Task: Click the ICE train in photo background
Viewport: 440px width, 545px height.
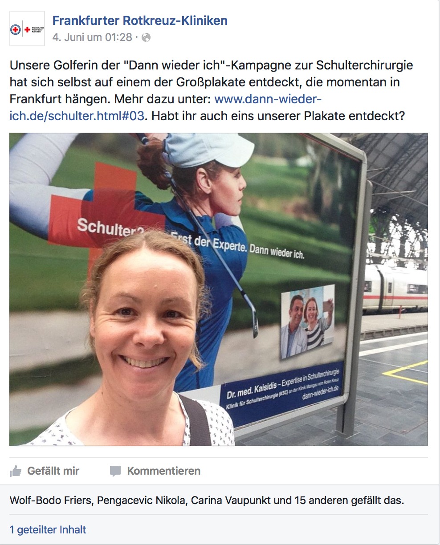Action: pyautogui.click(x=395, y=288)
